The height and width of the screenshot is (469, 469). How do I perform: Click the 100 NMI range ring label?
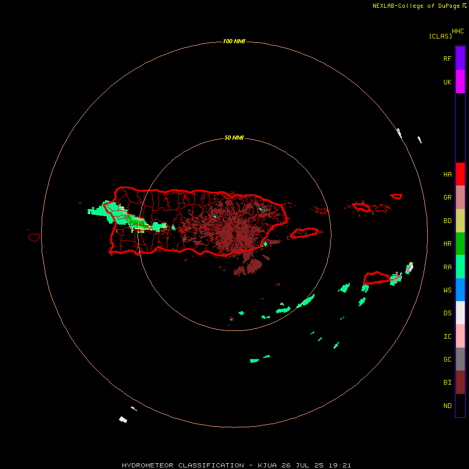234,41
